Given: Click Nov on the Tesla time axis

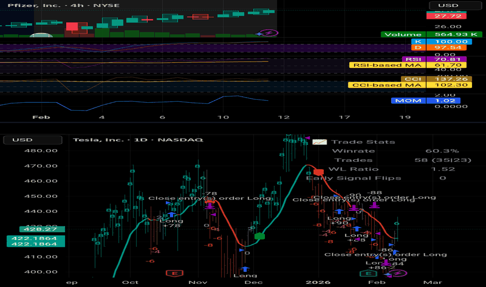Looking at the screenshot, I should point(198,282).
